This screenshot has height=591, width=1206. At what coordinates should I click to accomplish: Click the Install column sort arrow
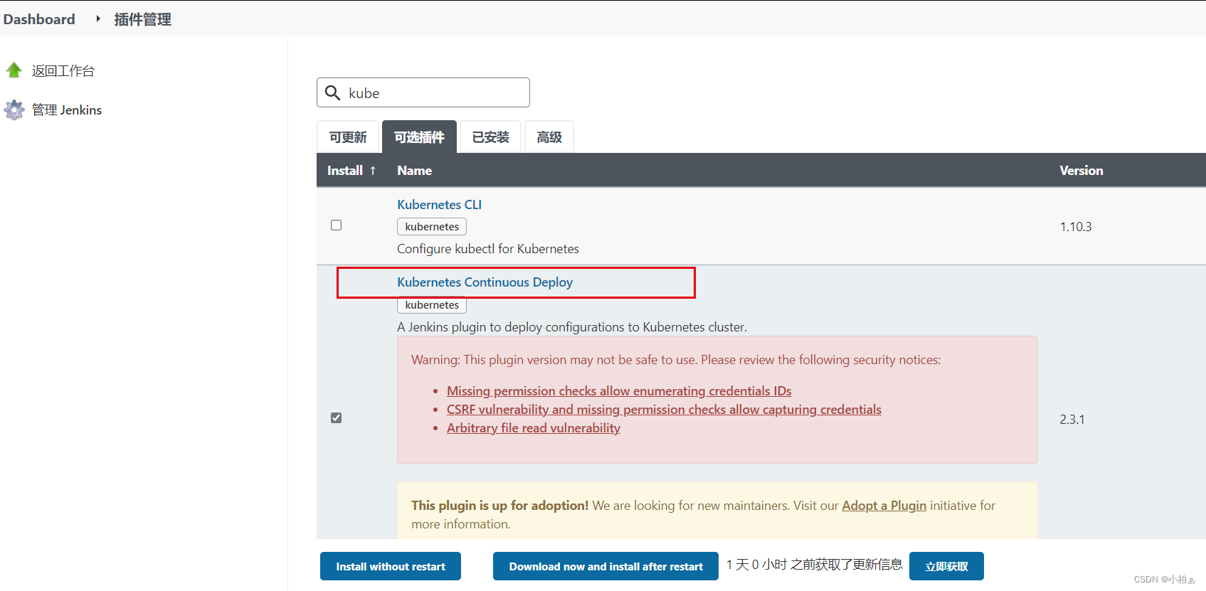point(373,171)
